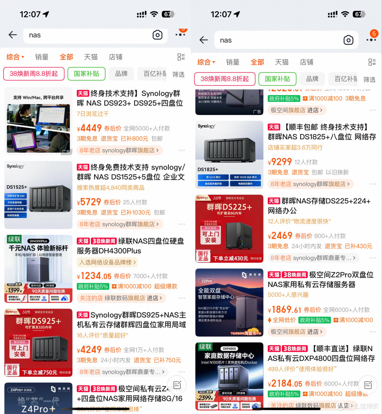Open camera search in right screen

[x=348, y=40]
